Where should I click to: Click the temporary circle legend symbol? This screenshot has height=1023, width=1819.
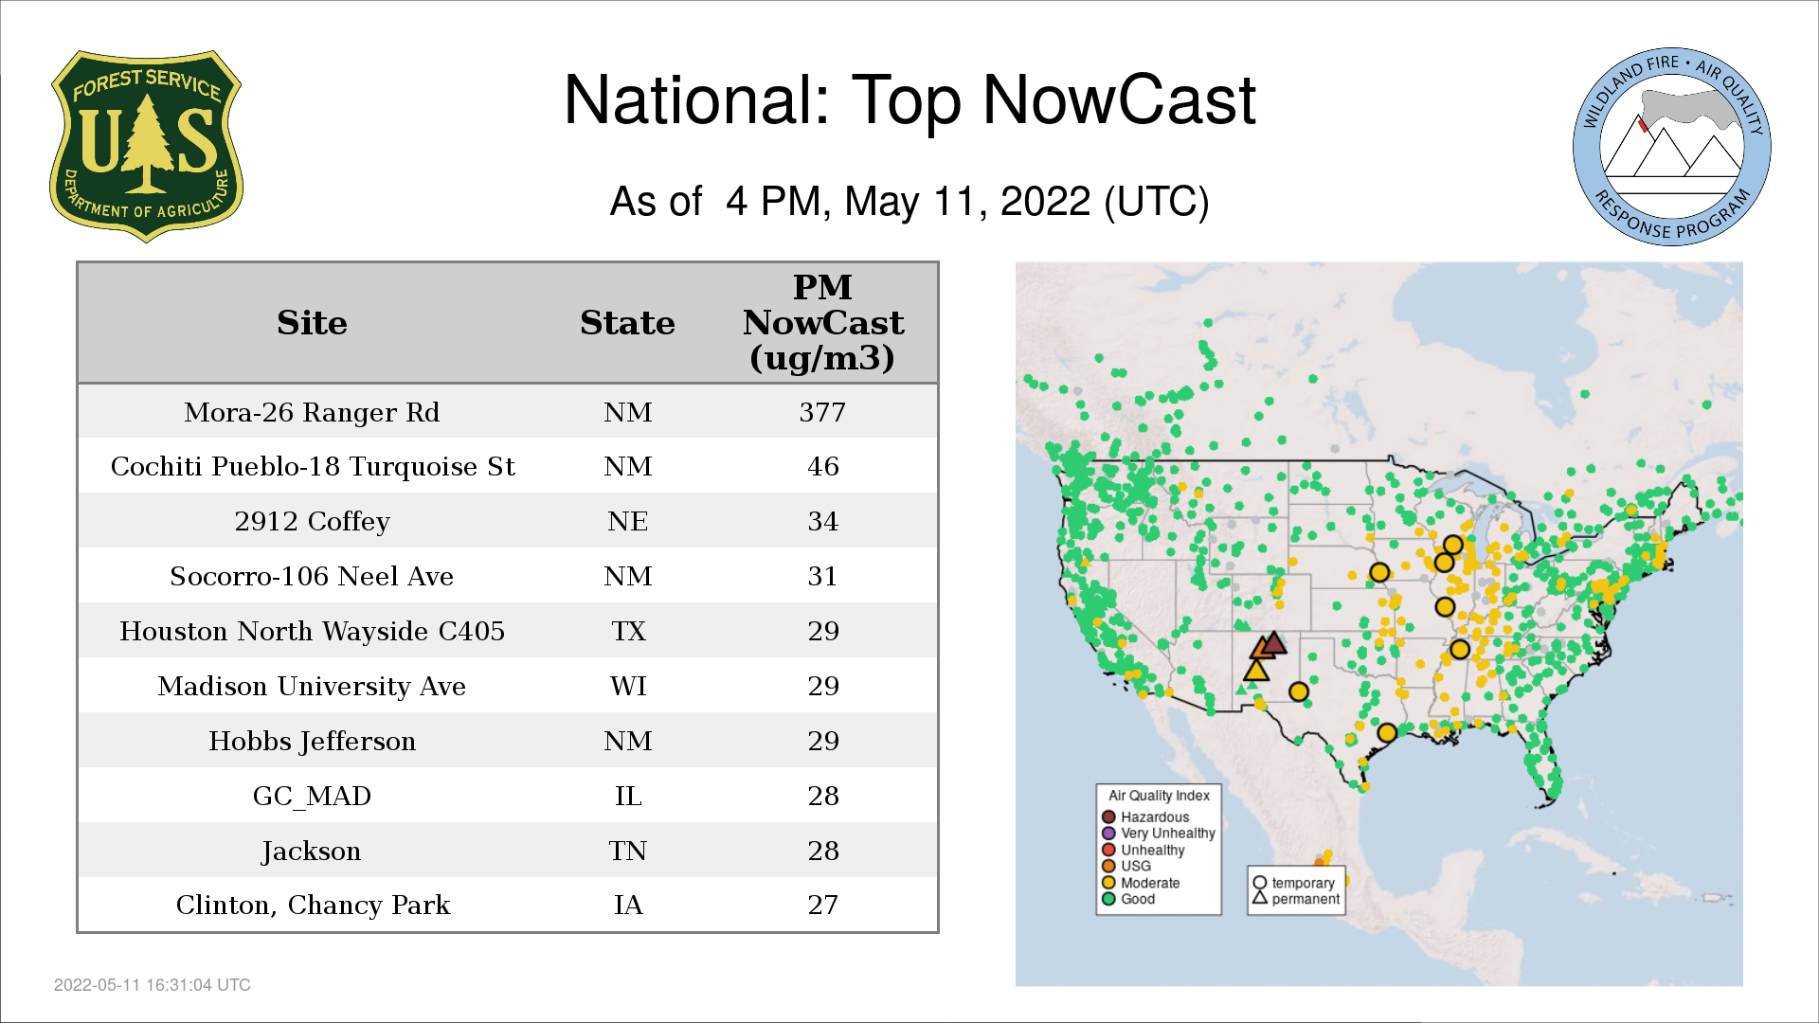tap(1260, 883)
